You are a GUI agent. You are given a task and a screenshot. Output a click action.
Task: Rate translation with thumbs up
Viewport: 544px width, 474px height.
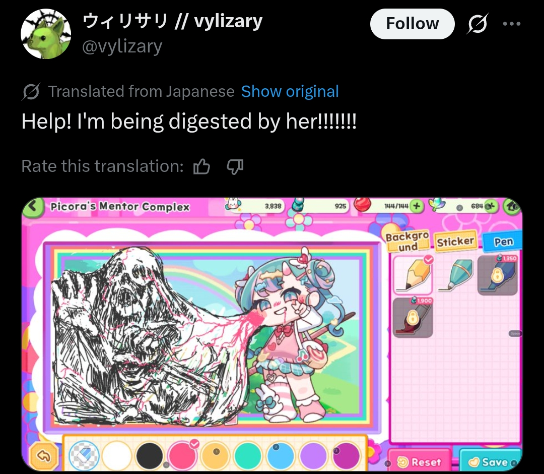[201, 166]
